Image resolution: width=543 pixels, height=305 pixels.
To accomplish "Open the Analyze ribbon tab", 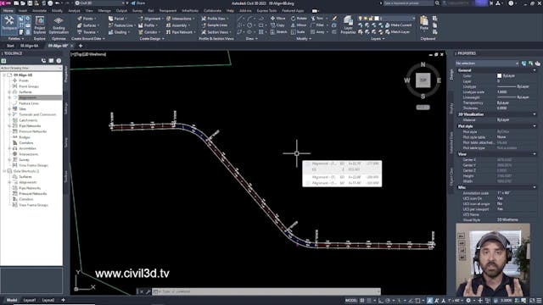I will 74,11.
